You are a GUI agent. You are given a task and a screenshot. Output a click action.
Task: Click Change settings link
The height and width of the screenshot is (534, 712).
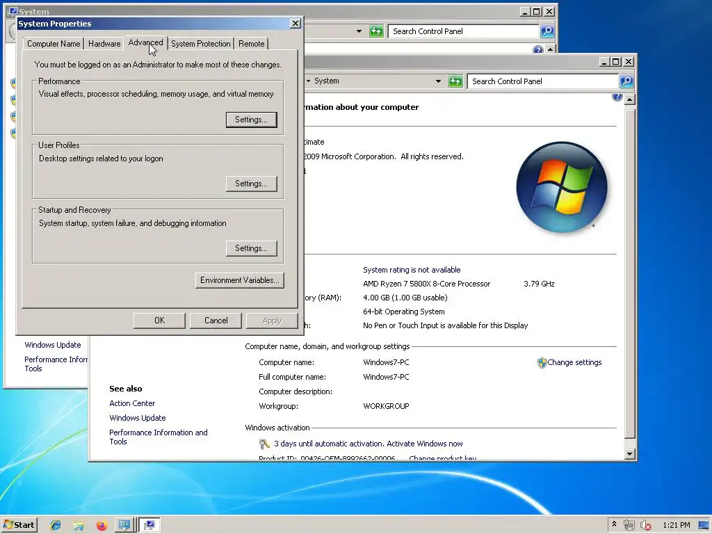[x=574, y=362]
